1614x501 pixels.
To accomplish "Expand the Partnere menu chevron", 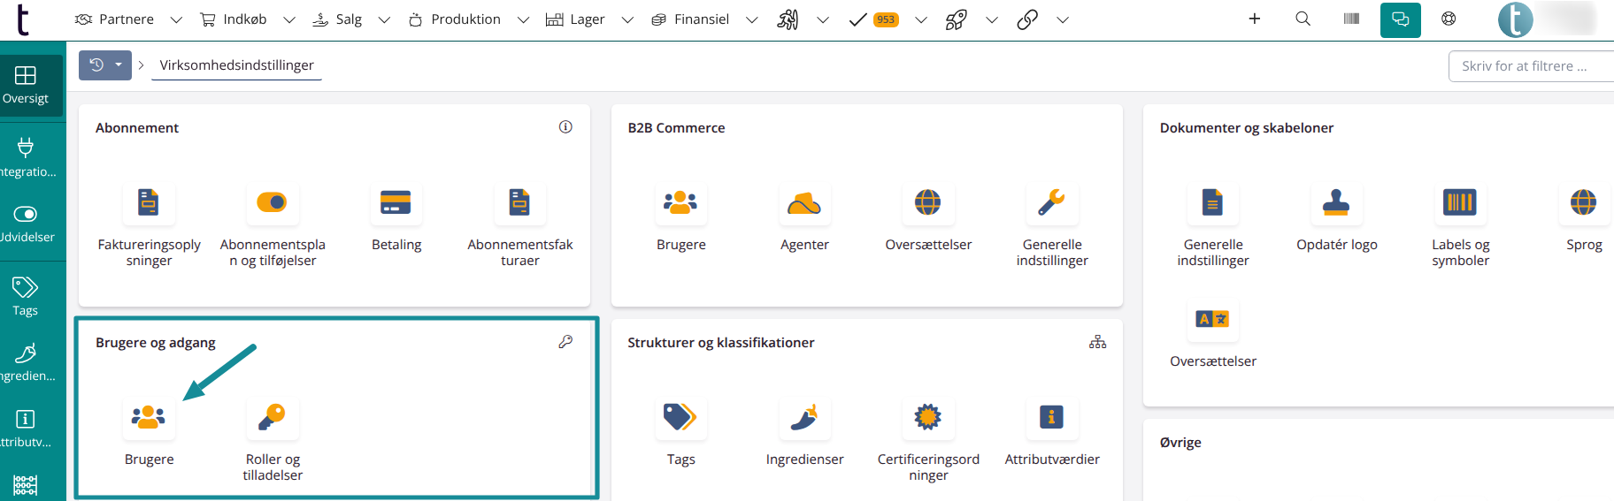I will 176,19.
